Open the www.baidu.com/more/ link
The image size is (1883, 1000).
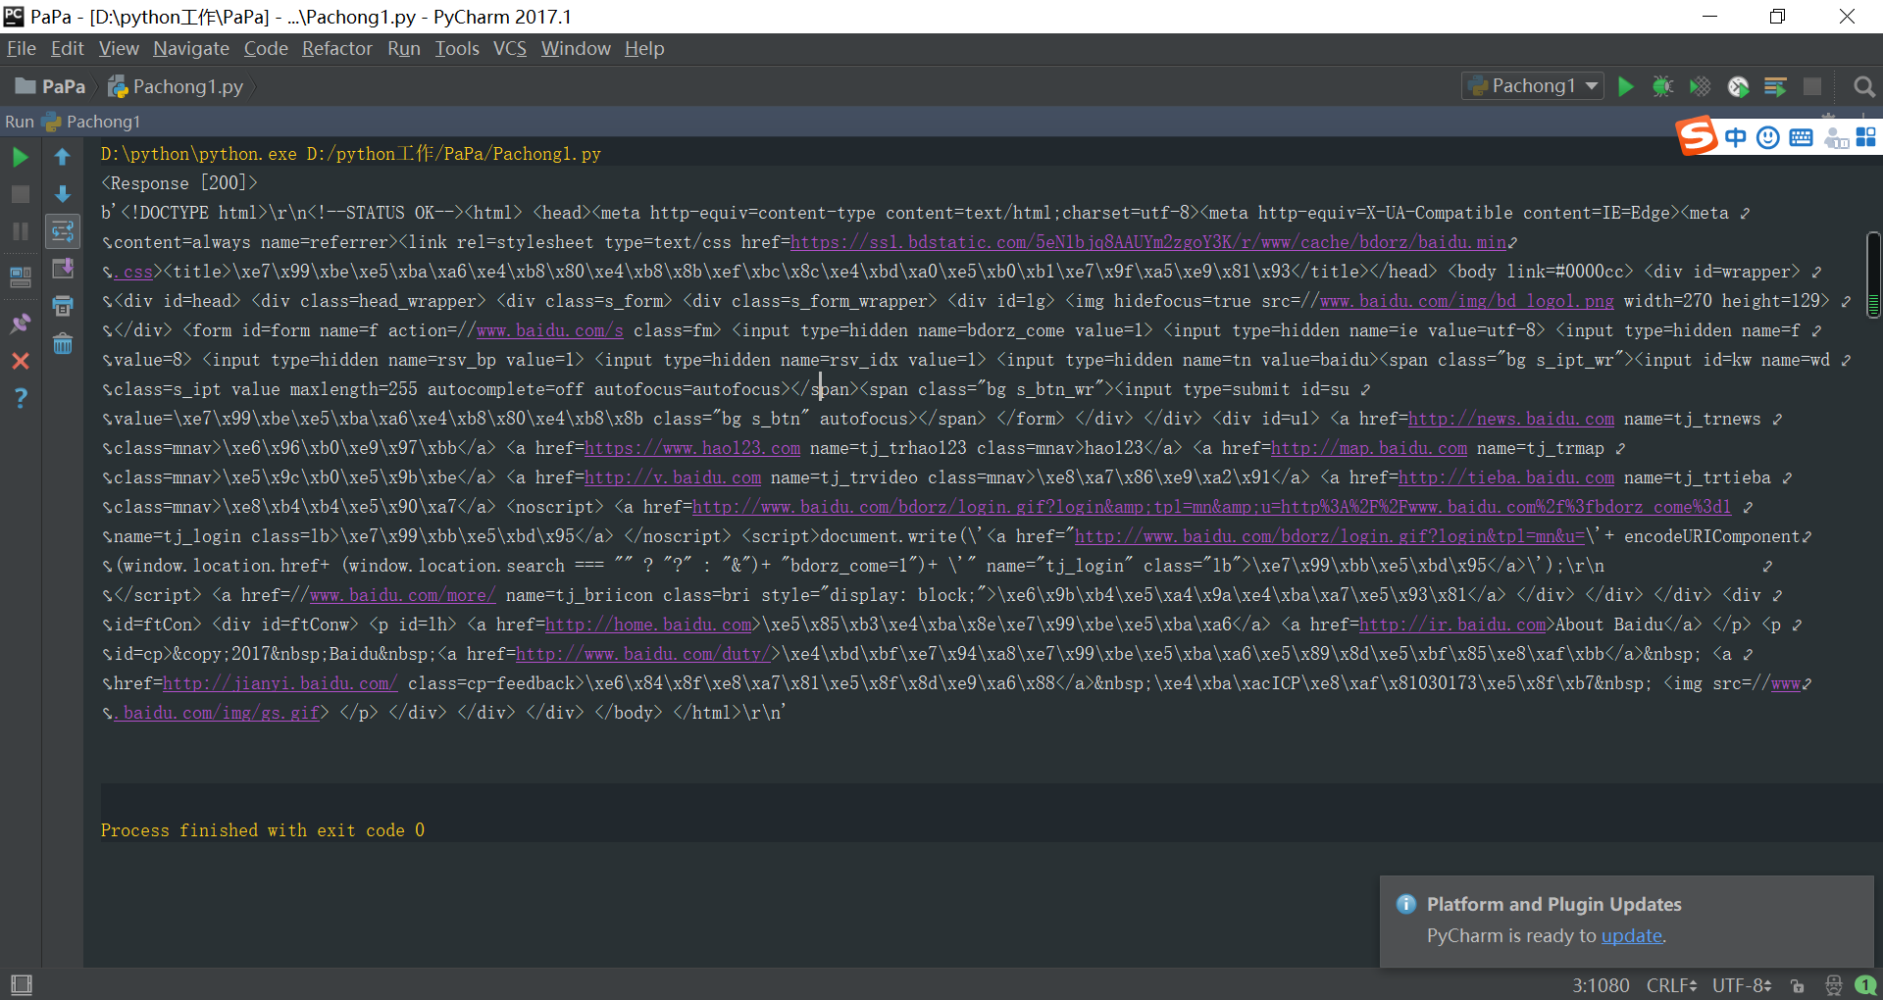pos(403,595)
